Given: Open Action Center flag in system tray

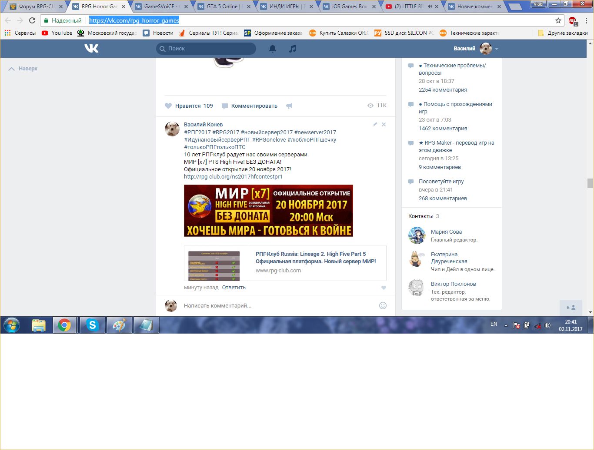Looking at the screenshot, I should click(x=516, y=325).
